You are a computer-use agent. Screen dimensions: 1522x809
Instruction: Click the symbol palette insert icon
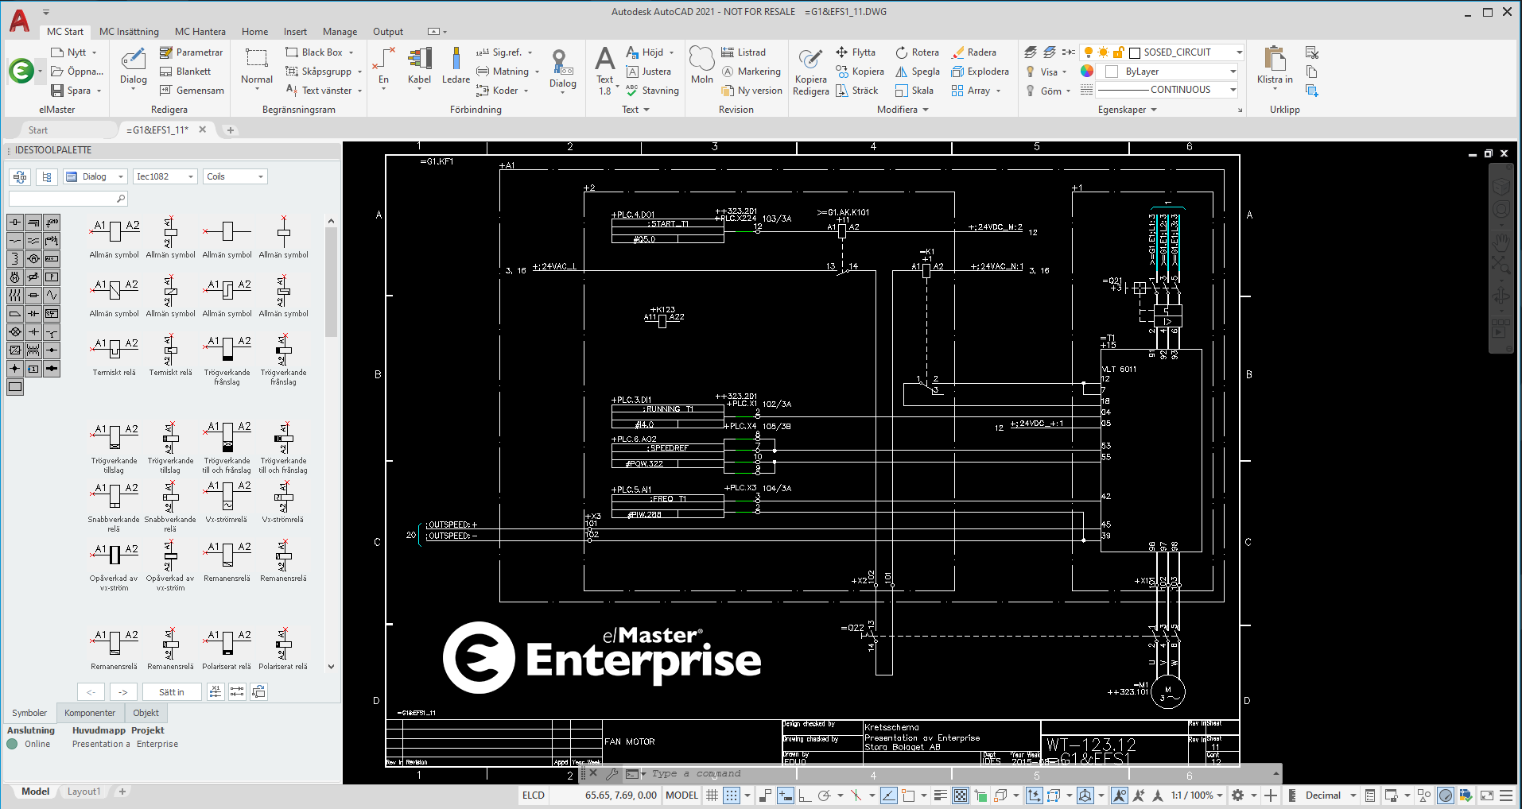coord(20,176)
